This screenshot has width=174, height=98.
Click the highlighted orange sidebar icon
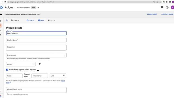pos(1,26)
